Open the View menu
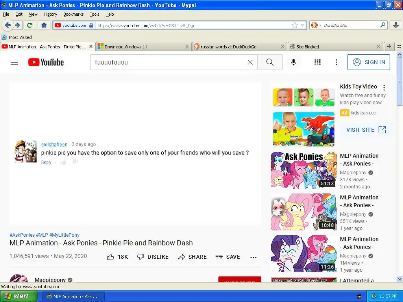Image resolution: width=403 pixels, height=302 pixels. click(x=33, y=14)
